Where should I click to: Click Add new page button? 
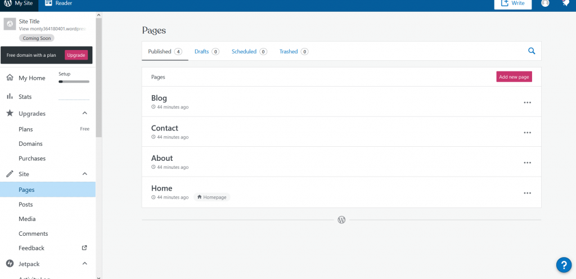514,77
